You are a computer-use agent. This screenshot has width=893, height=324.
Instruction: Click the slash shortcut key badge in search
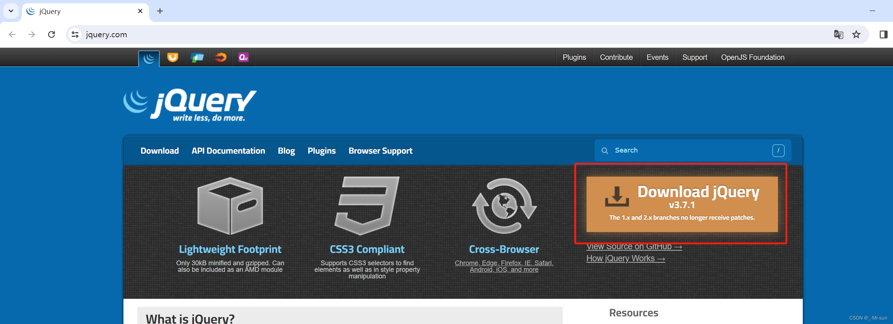[x=778, y=150]
